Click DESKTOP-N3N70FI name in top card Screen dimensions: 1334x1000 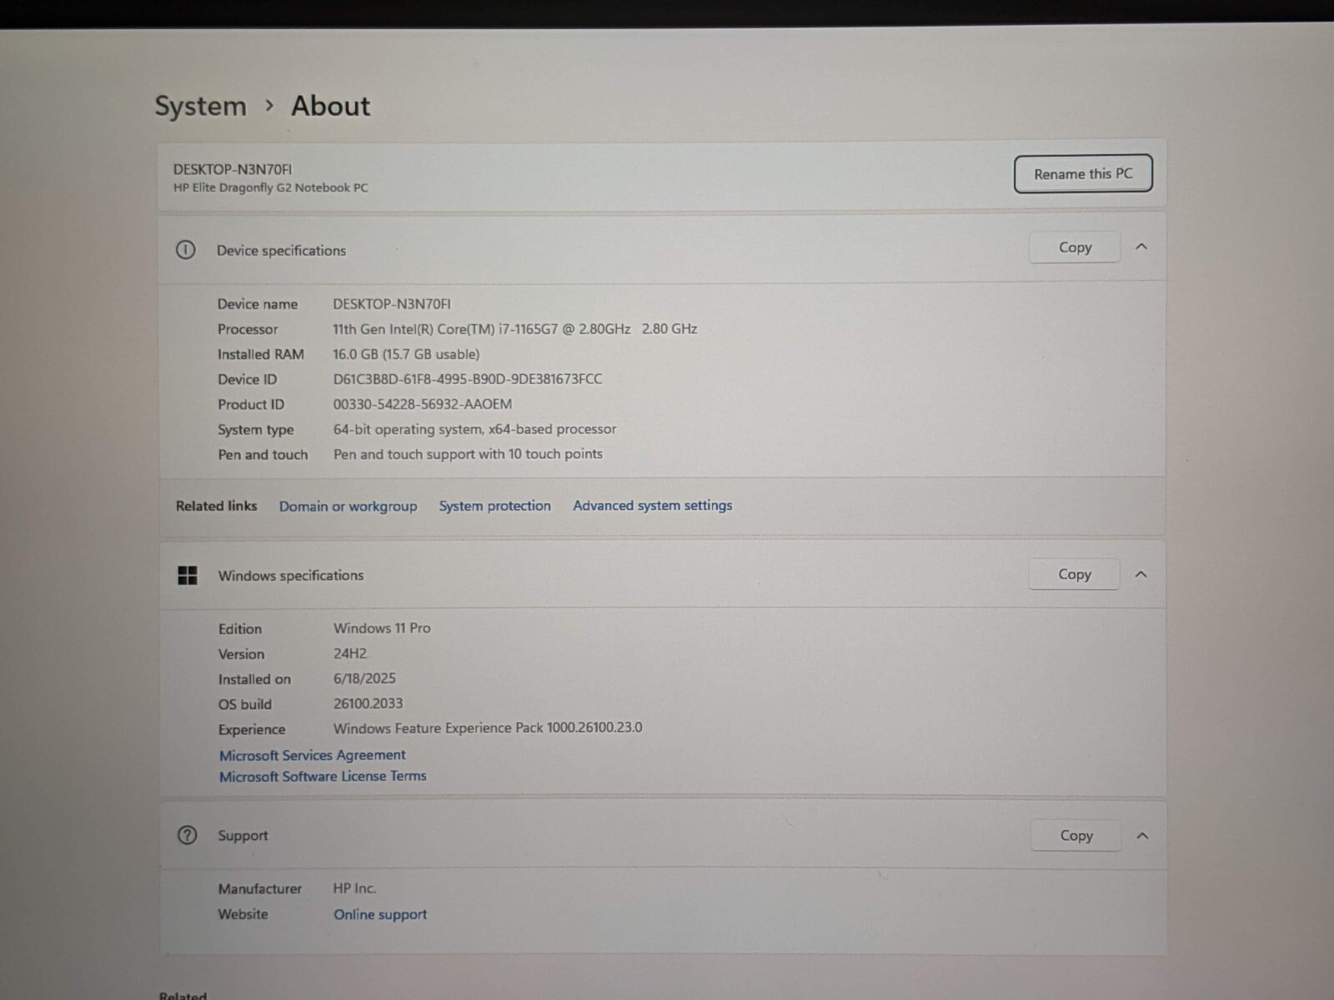click(233, 169)
